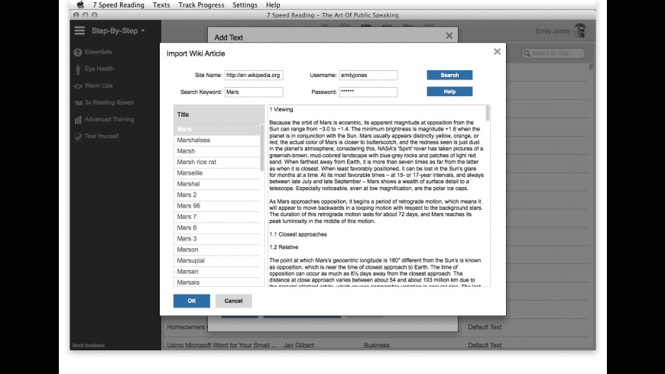Open the Settings menu
The width and height of the screenshot is (665, 374).
coord(245,5)
